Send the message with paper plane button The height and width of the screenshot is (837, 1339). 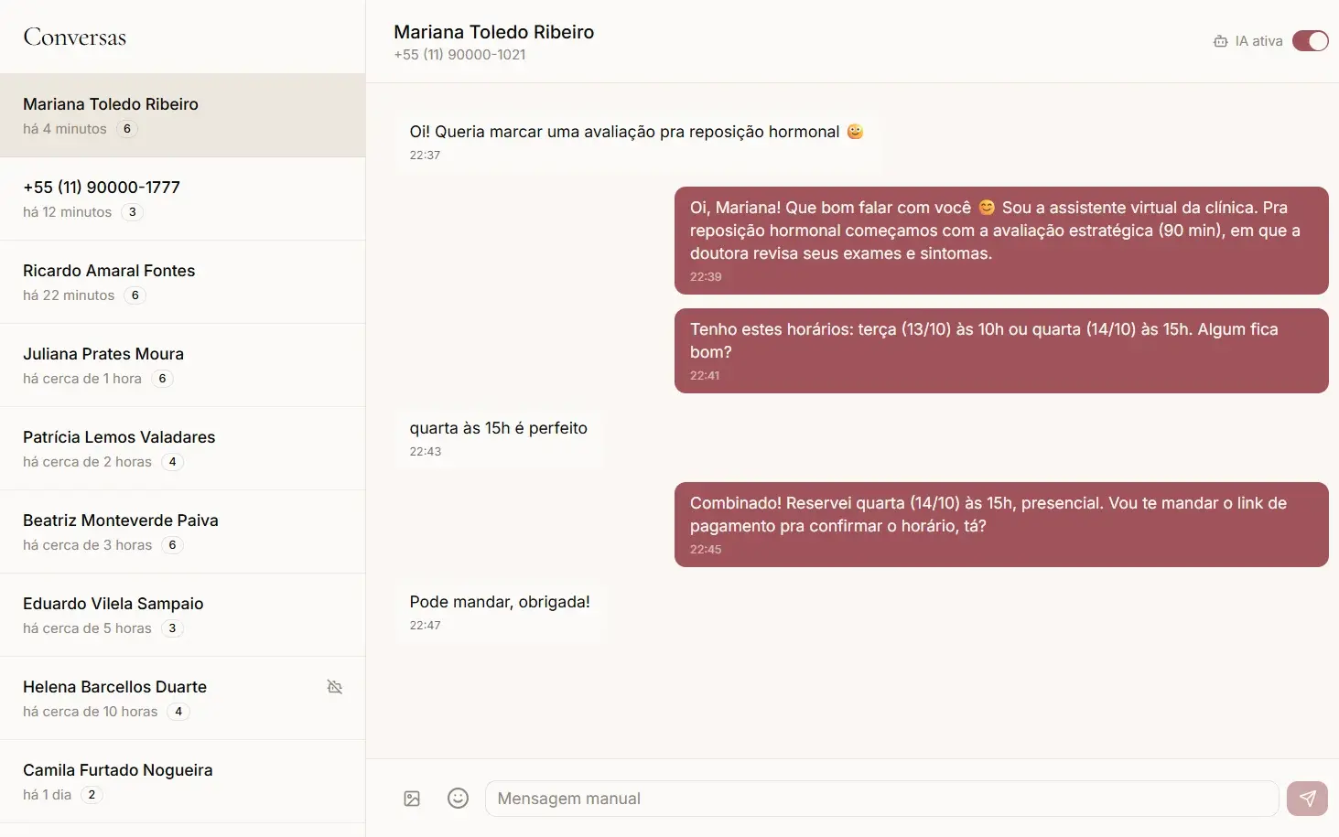[1307, 799]
